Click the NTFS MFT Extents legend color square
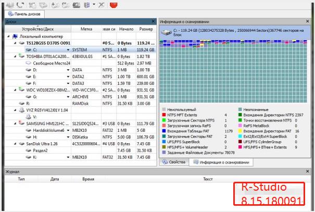315x212 pixels. pyautogui.click(x=164, y=114)
